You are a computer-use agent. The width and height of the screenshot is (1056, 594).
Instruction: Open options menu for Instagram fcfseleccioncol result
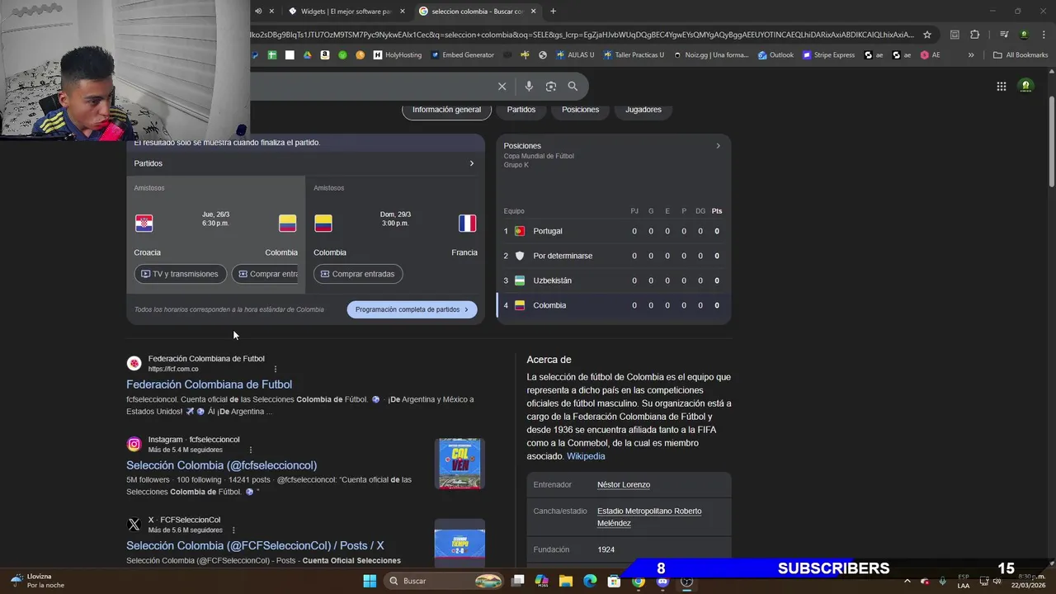click(x=251, y=450)
